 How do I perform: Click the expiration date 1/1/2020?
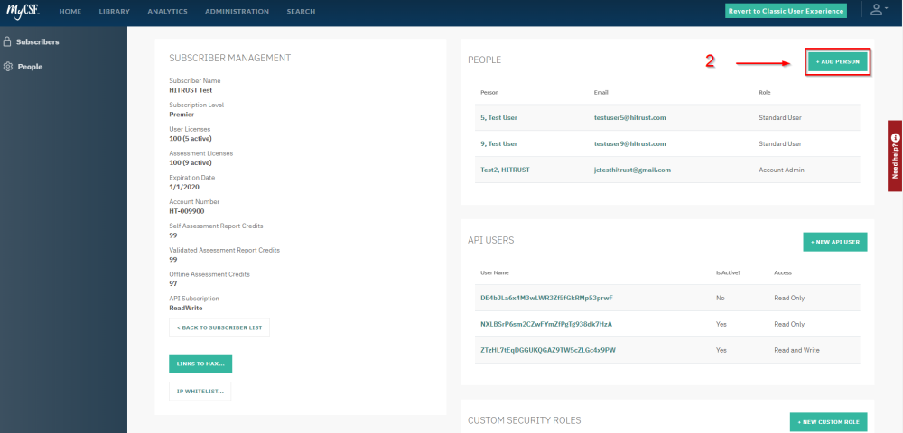tap(183, 187)
